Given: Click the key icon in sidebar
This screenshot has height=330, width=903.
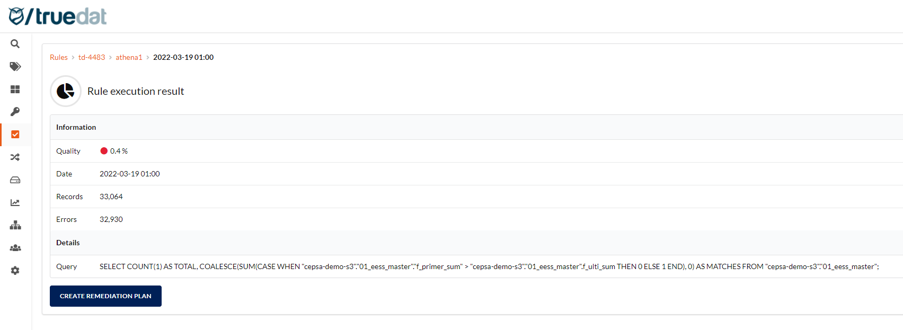Looking at the screenshot, I should 15,112.
